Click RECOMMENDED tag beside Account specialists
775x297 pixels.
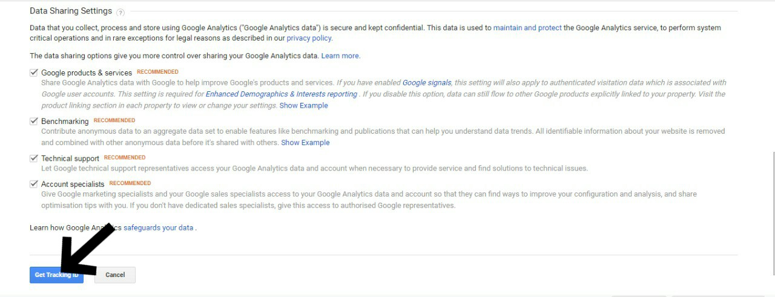point(130,183)
